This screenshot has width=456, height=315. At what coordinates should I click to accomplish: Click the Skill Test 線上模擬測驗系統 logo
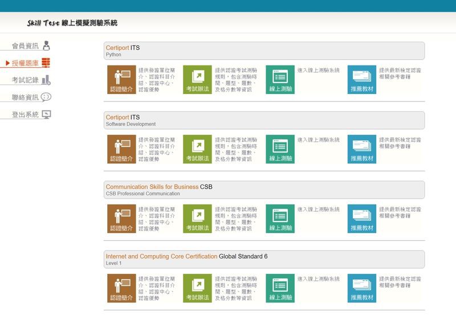tap(72, 23)
